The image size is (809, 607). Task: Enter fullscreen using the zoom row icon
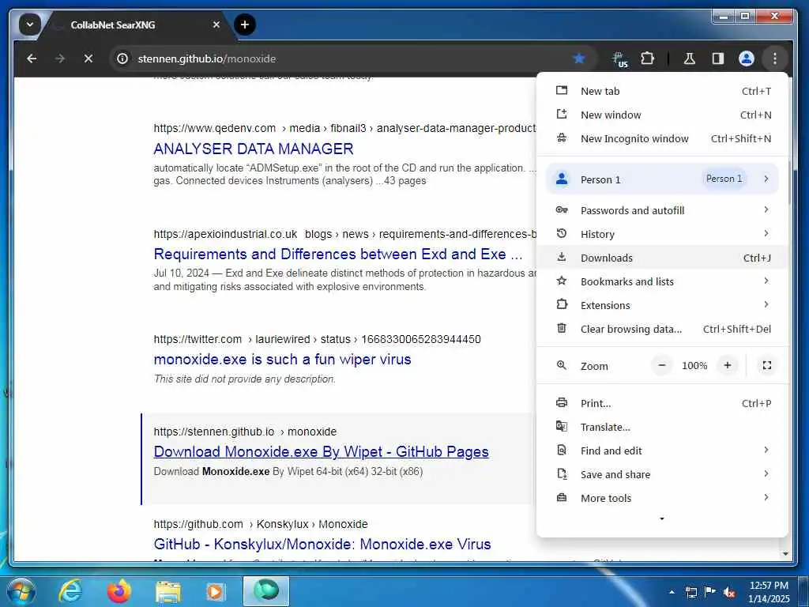(767, 365)
